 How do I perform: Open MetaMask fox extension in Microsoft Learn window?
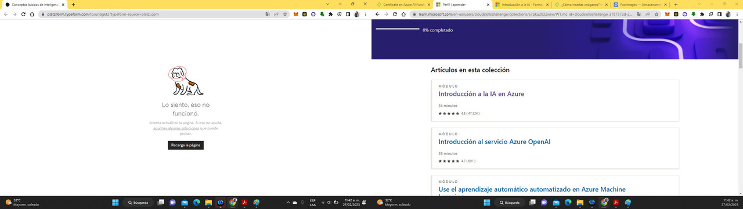click(667, 14)
